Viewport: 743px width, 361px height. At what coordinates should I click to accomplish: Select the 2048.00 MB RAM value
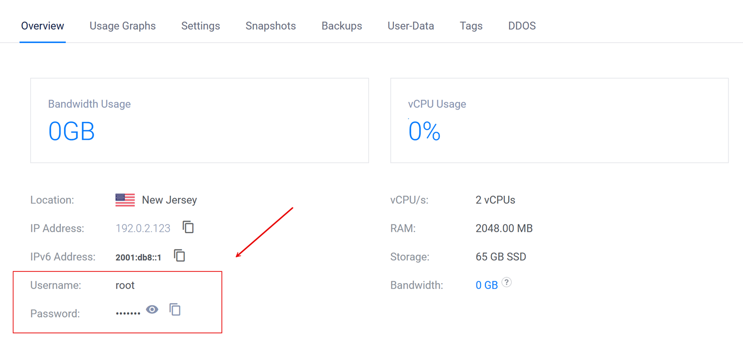pyautogui.click(x=504, y=228)
